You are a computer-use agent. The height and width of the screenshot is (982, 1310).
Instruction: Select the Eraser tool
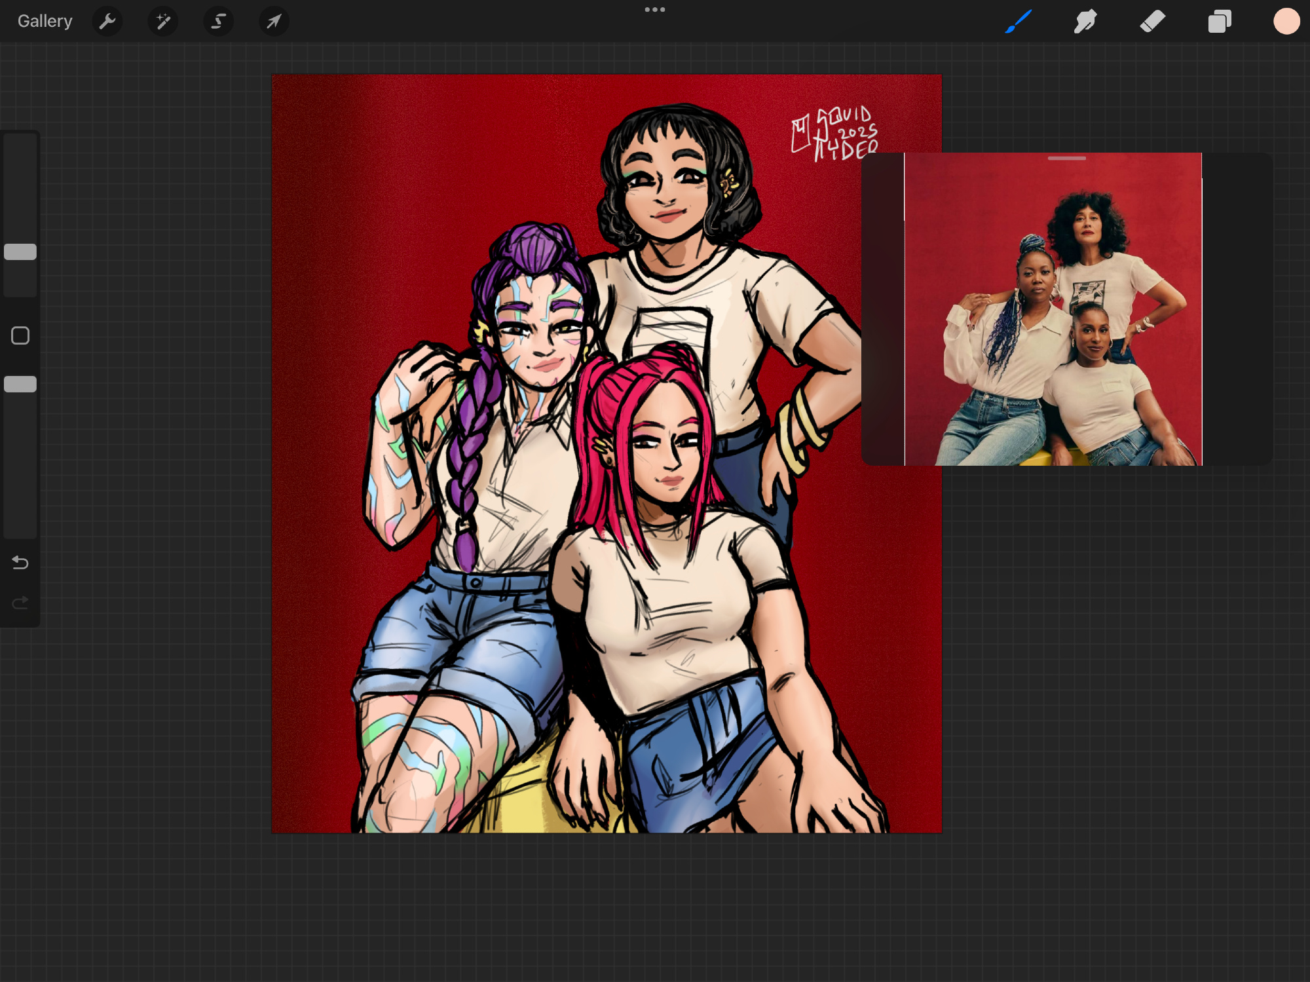[x=1153, y=22]
